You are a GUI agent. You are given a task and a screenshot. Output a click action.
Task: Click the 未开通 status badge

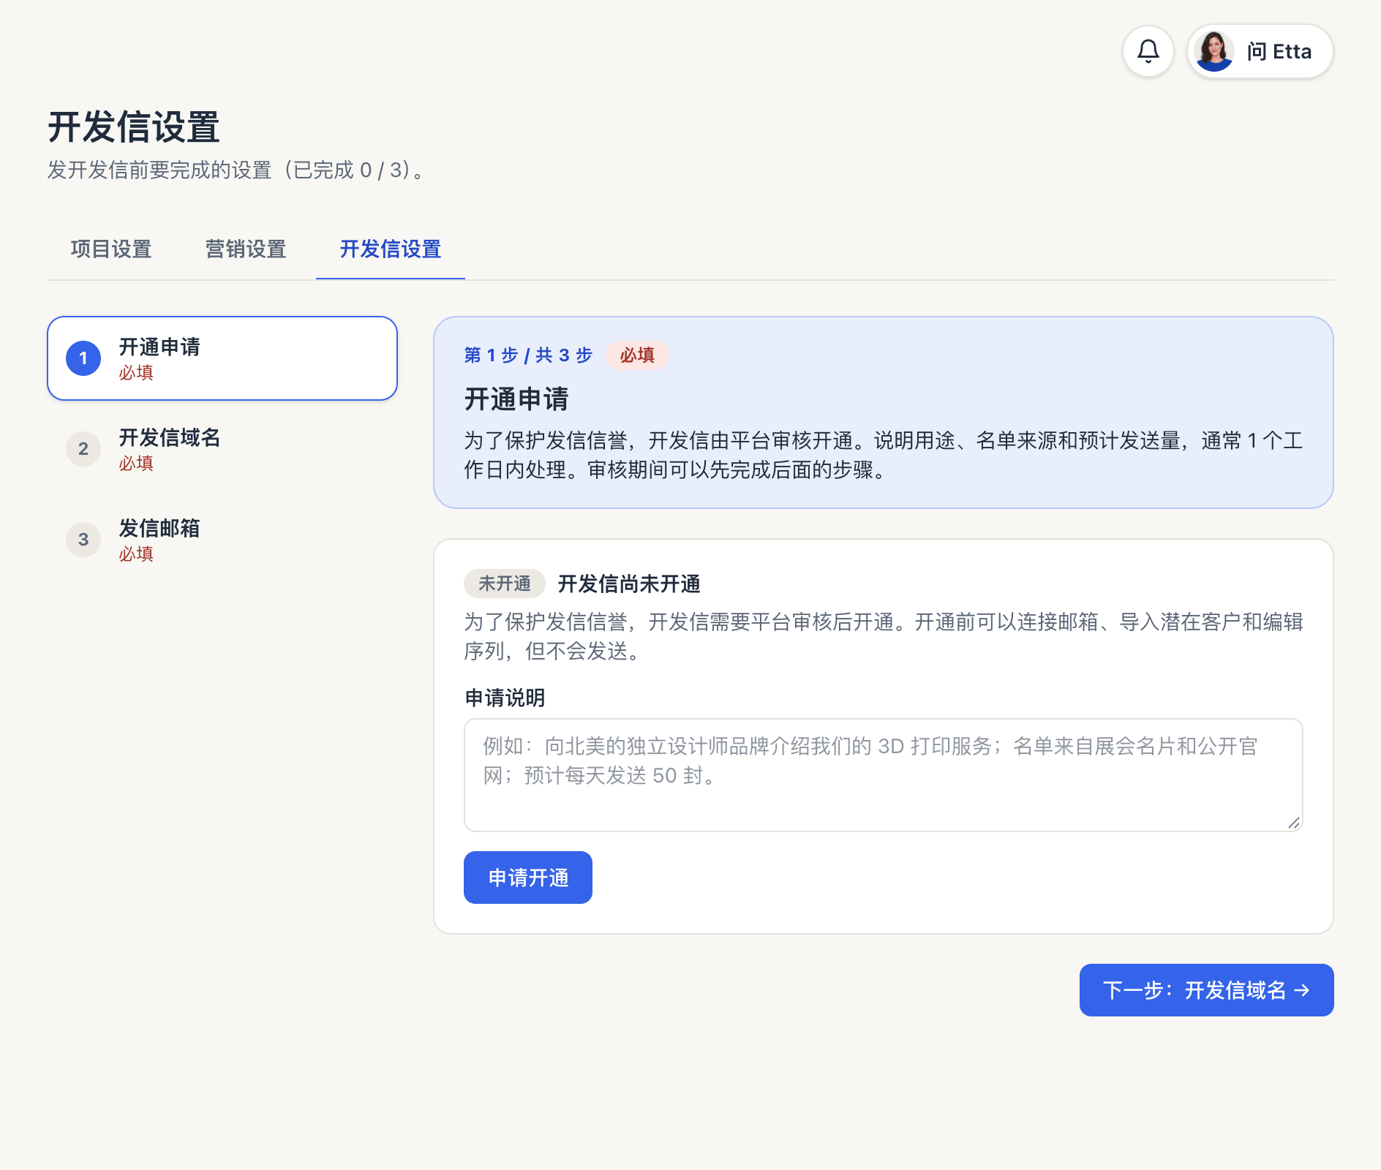click(505, 584)
